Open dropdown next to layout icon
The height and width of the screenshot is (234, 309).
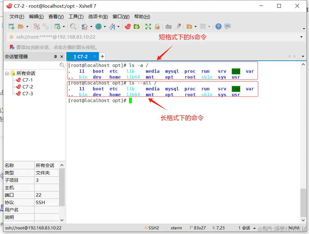tap(209, 27)
